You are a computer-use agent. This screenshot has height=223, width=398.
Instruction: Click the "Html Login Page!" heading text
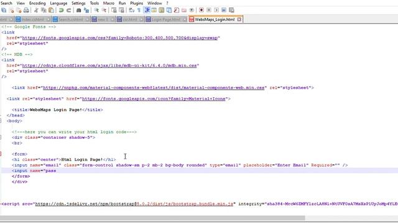[x=82, y=160]
